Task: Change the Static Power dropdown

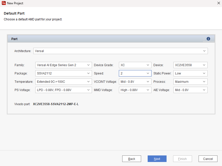Action: pos(191,73)
